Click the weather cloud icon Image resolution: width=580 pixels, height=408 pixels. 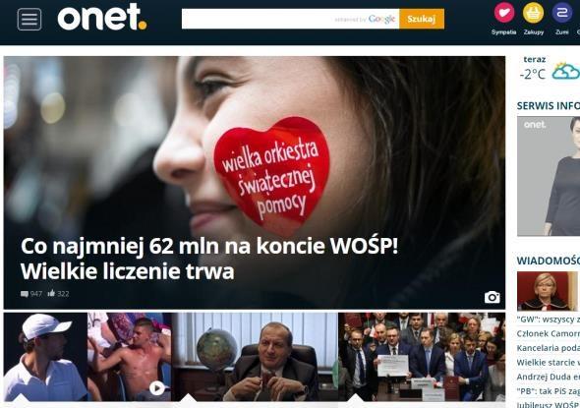(566, 71)
